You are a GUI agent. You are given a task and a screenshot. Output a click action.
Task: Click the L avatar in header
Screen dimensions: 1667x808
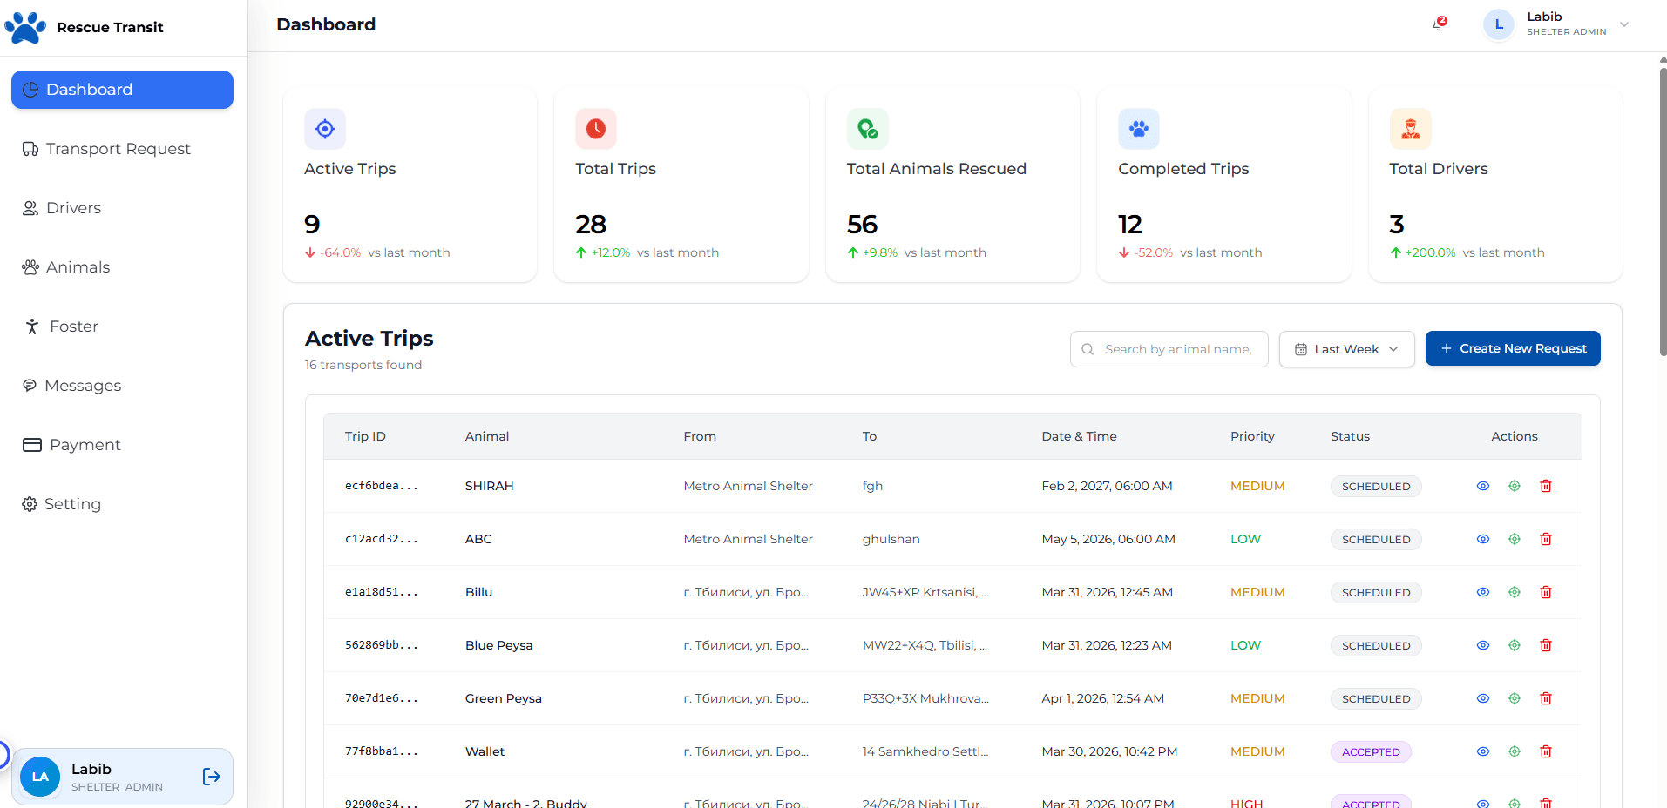click(x=1499, y=24)
